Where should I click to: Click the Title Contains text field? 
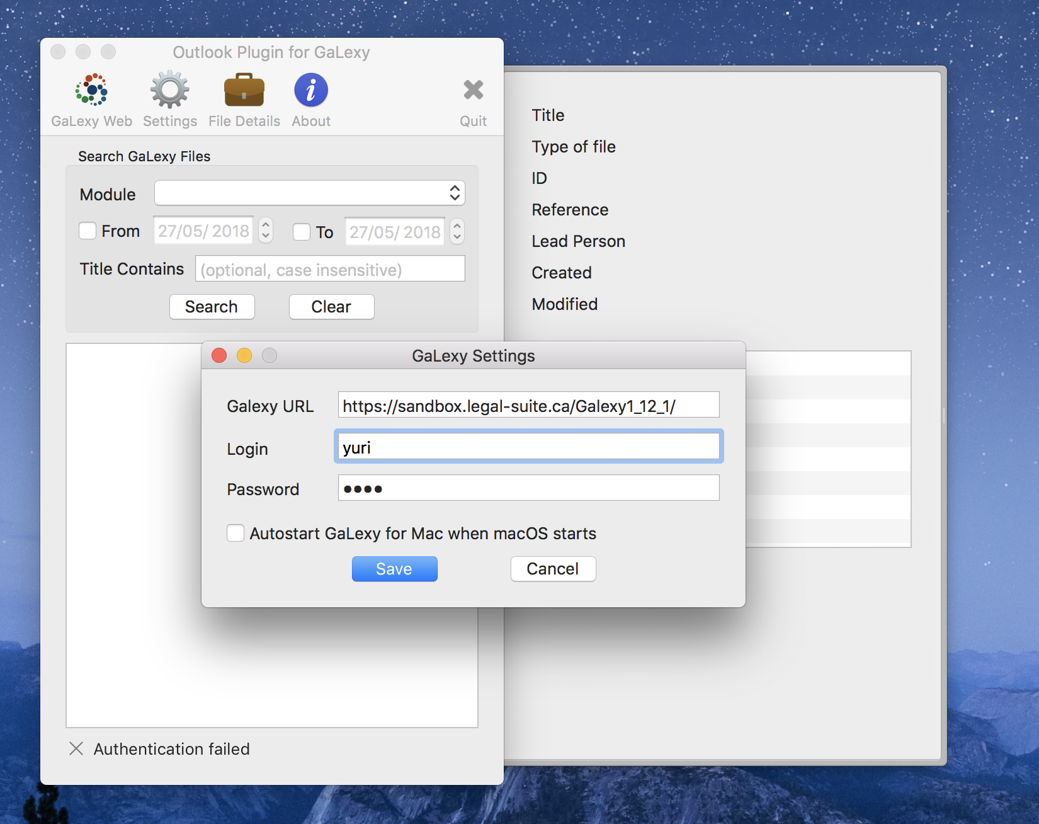(x=331, y=269)
